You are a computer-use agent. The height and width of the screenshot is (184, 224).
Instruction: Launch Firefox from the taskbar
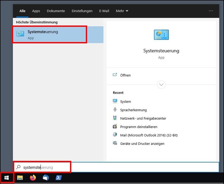click(x=33, y=178)
